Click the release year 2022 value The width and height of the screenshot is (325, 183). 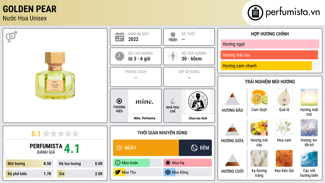[133, 39]
